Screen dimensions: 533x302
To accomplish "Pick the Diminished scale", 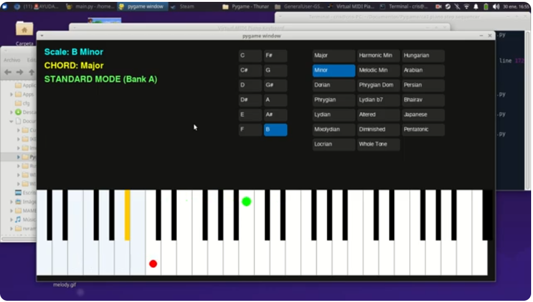I will [x=379, y=130].
